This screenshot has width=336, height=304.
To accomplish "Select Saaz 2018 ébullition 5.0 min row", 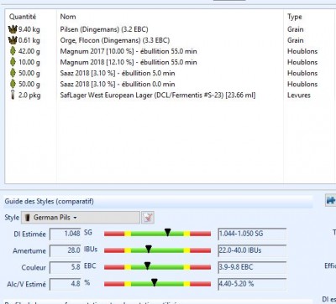I will [171, 73].
